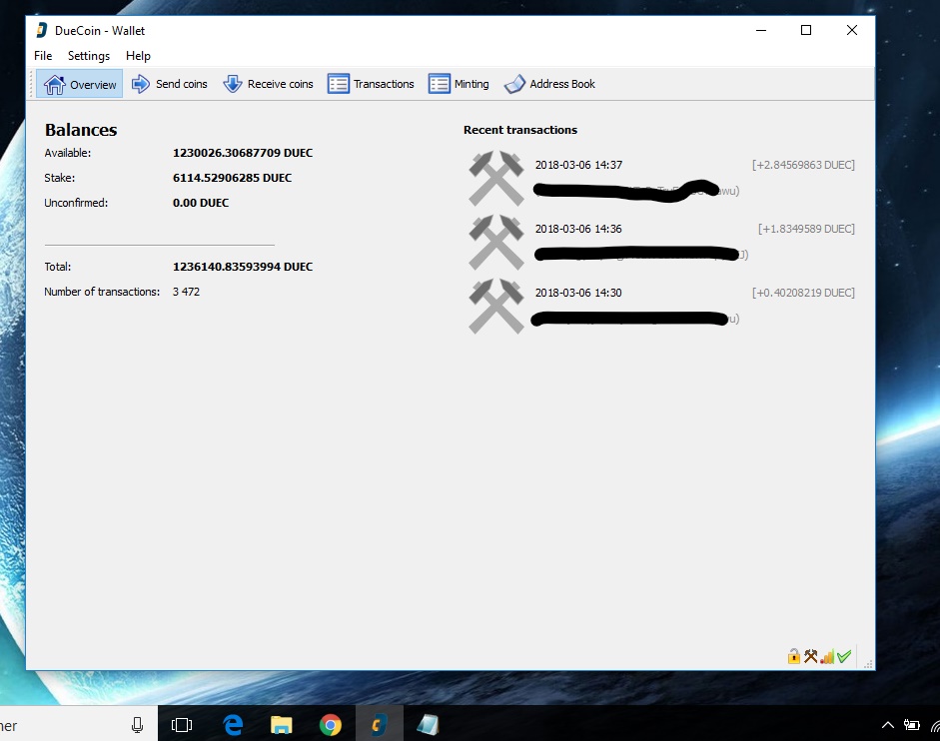The width and height of the screenshot is (940, 741).
Task: Open the File menu
Action: tap(43, 56)
